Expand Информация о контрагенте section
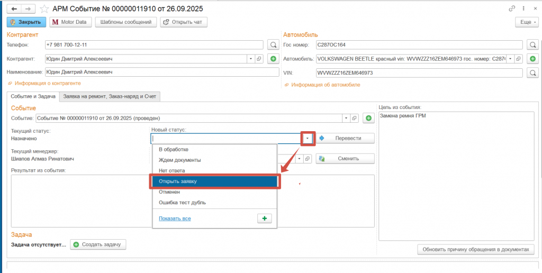542x273 pixels. (47, 84)
